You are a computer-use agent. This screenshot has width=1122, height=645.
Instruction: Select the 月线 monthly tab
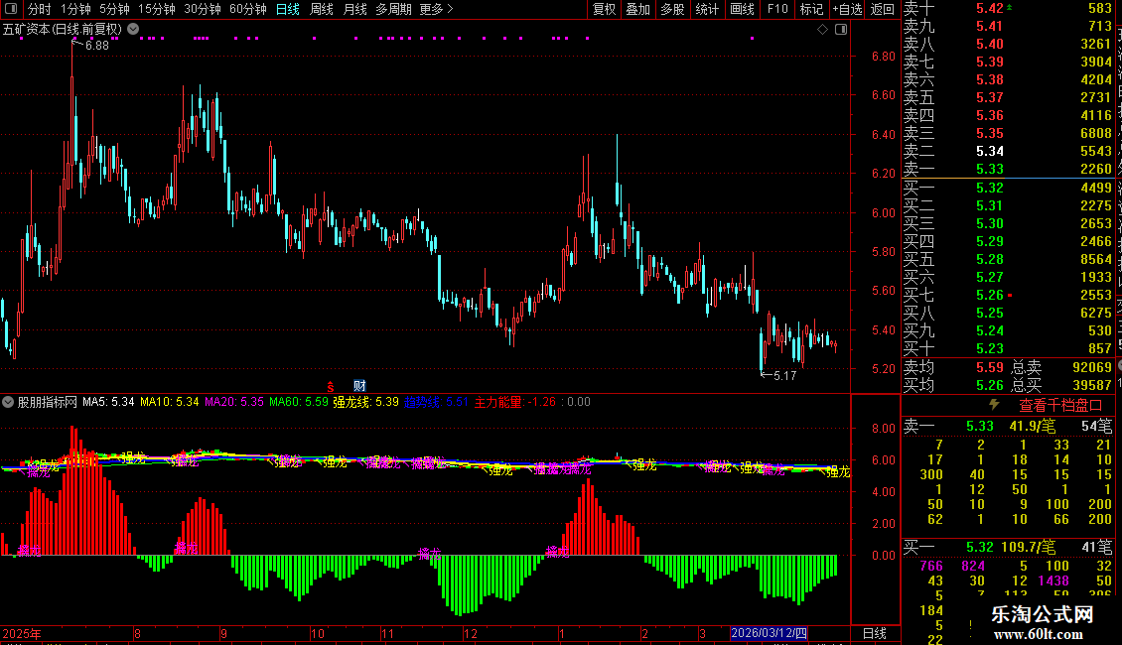tap(354, 9)
